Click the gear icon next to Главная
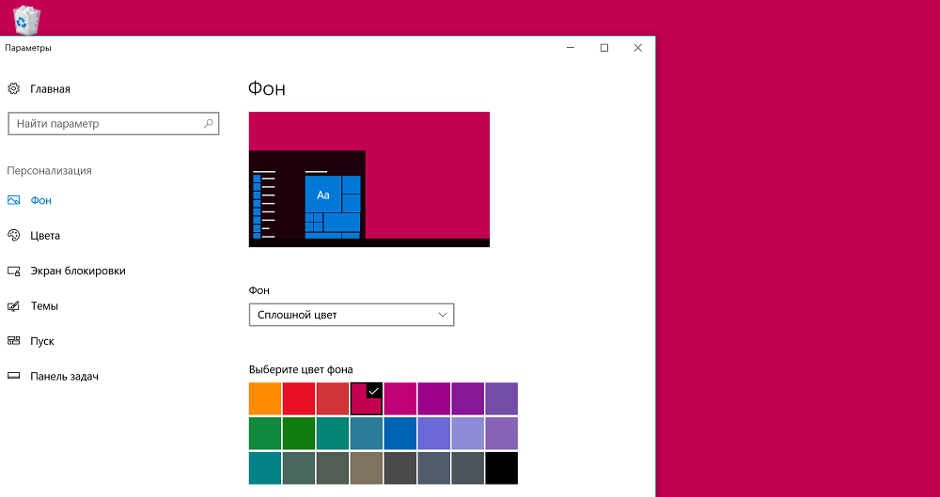 pyautogui.click(x=13, y=89)
